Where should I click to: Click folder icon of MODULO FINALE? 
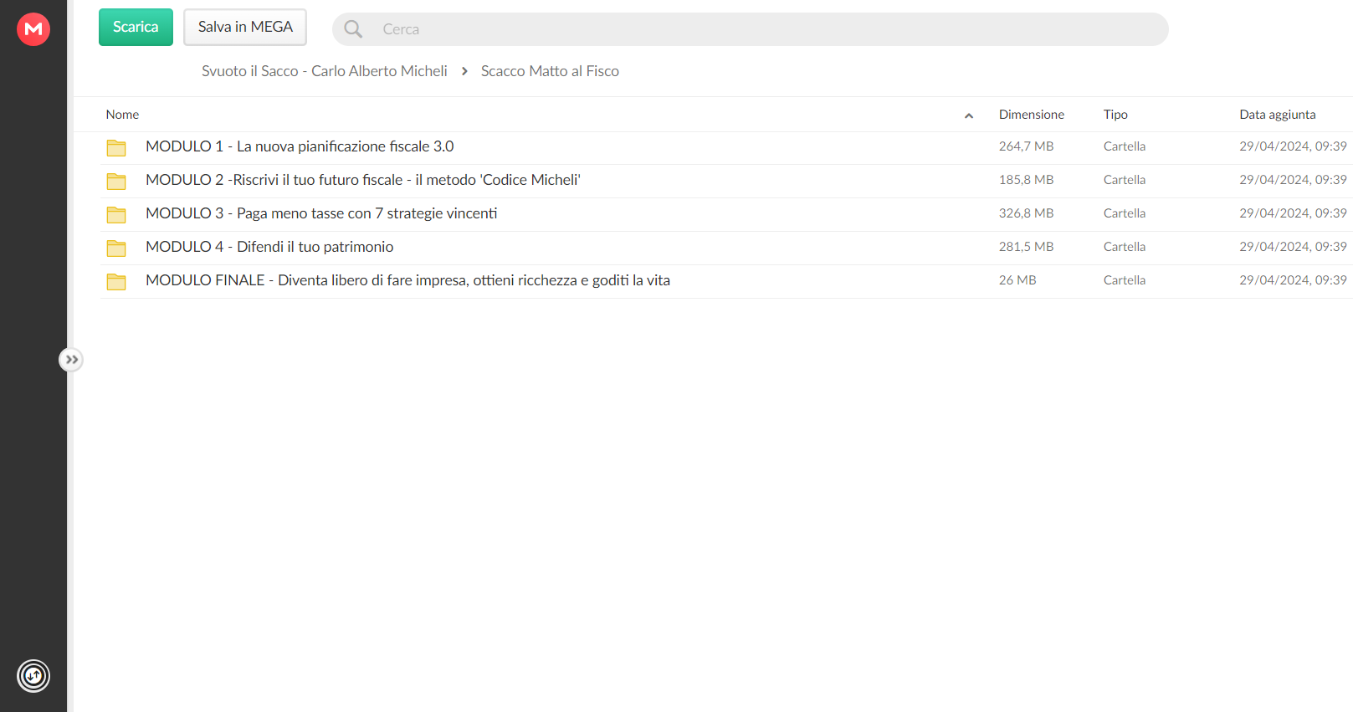pyautogui.click(x=116, y=282)
